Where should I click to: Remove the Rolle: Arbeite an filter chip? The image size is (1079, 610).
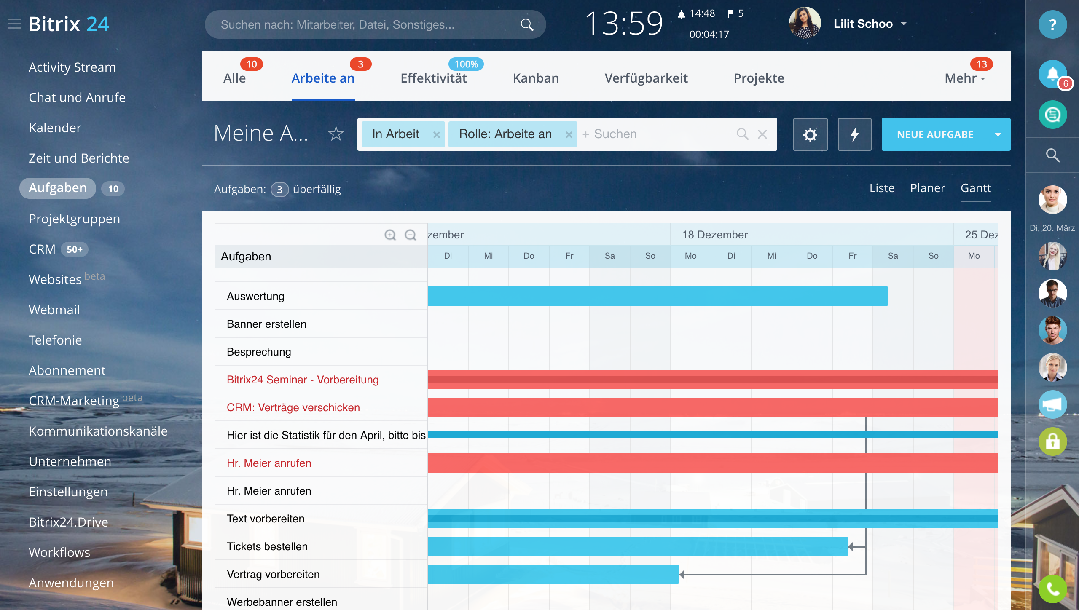click(569, 135)
